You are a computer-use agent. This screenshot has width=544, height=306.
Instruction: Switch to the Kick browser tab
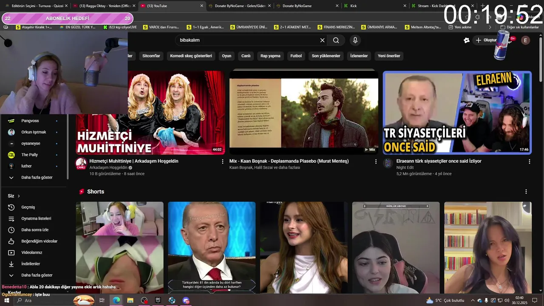tap(374, 6)
